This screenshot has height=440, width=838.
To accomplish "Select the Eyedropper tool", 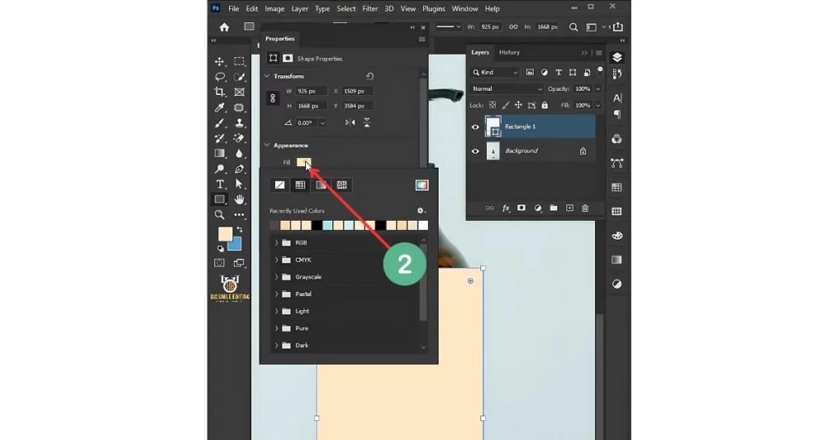I will (219, 107).
